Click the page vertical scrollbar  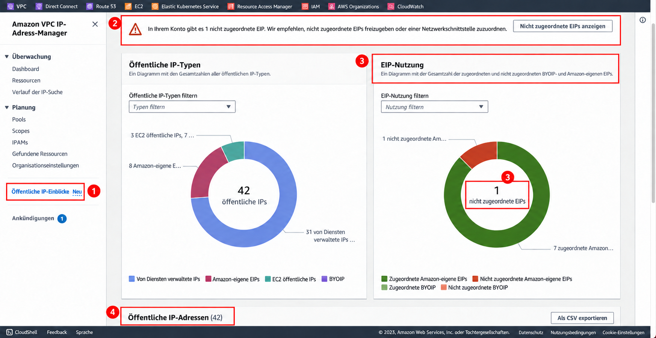[x=653, y=113]
